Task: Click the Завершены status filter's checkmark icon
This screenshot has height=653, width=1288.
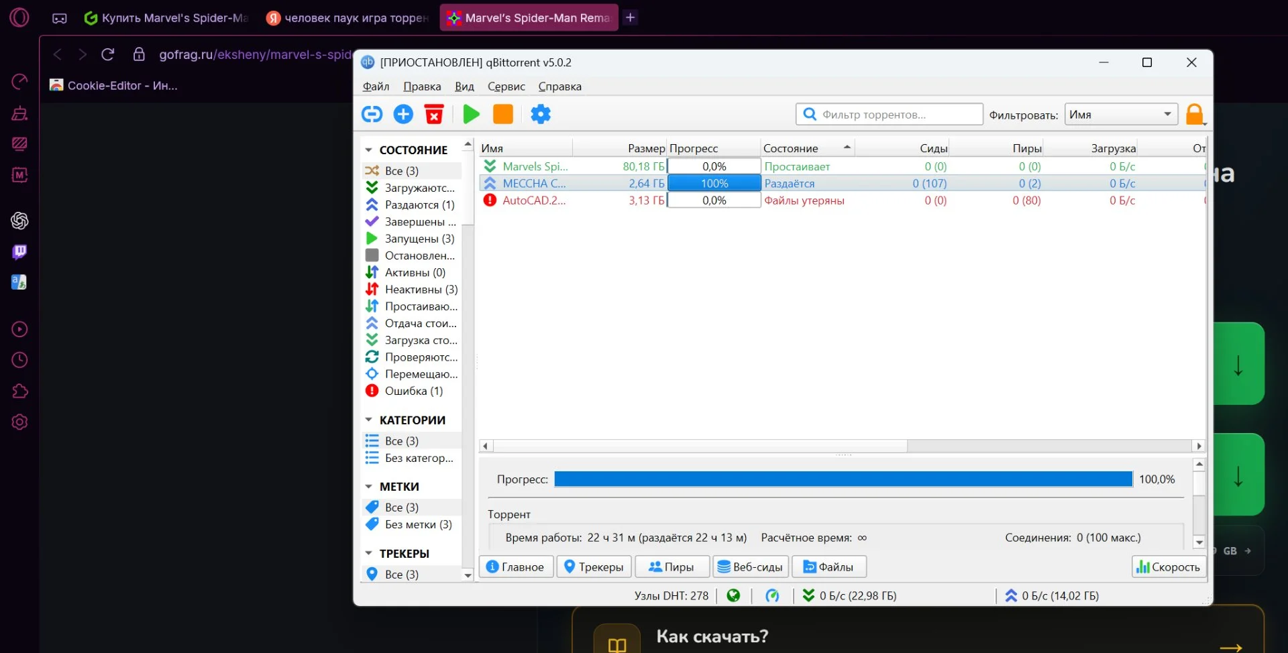Action: coord(372,221)
